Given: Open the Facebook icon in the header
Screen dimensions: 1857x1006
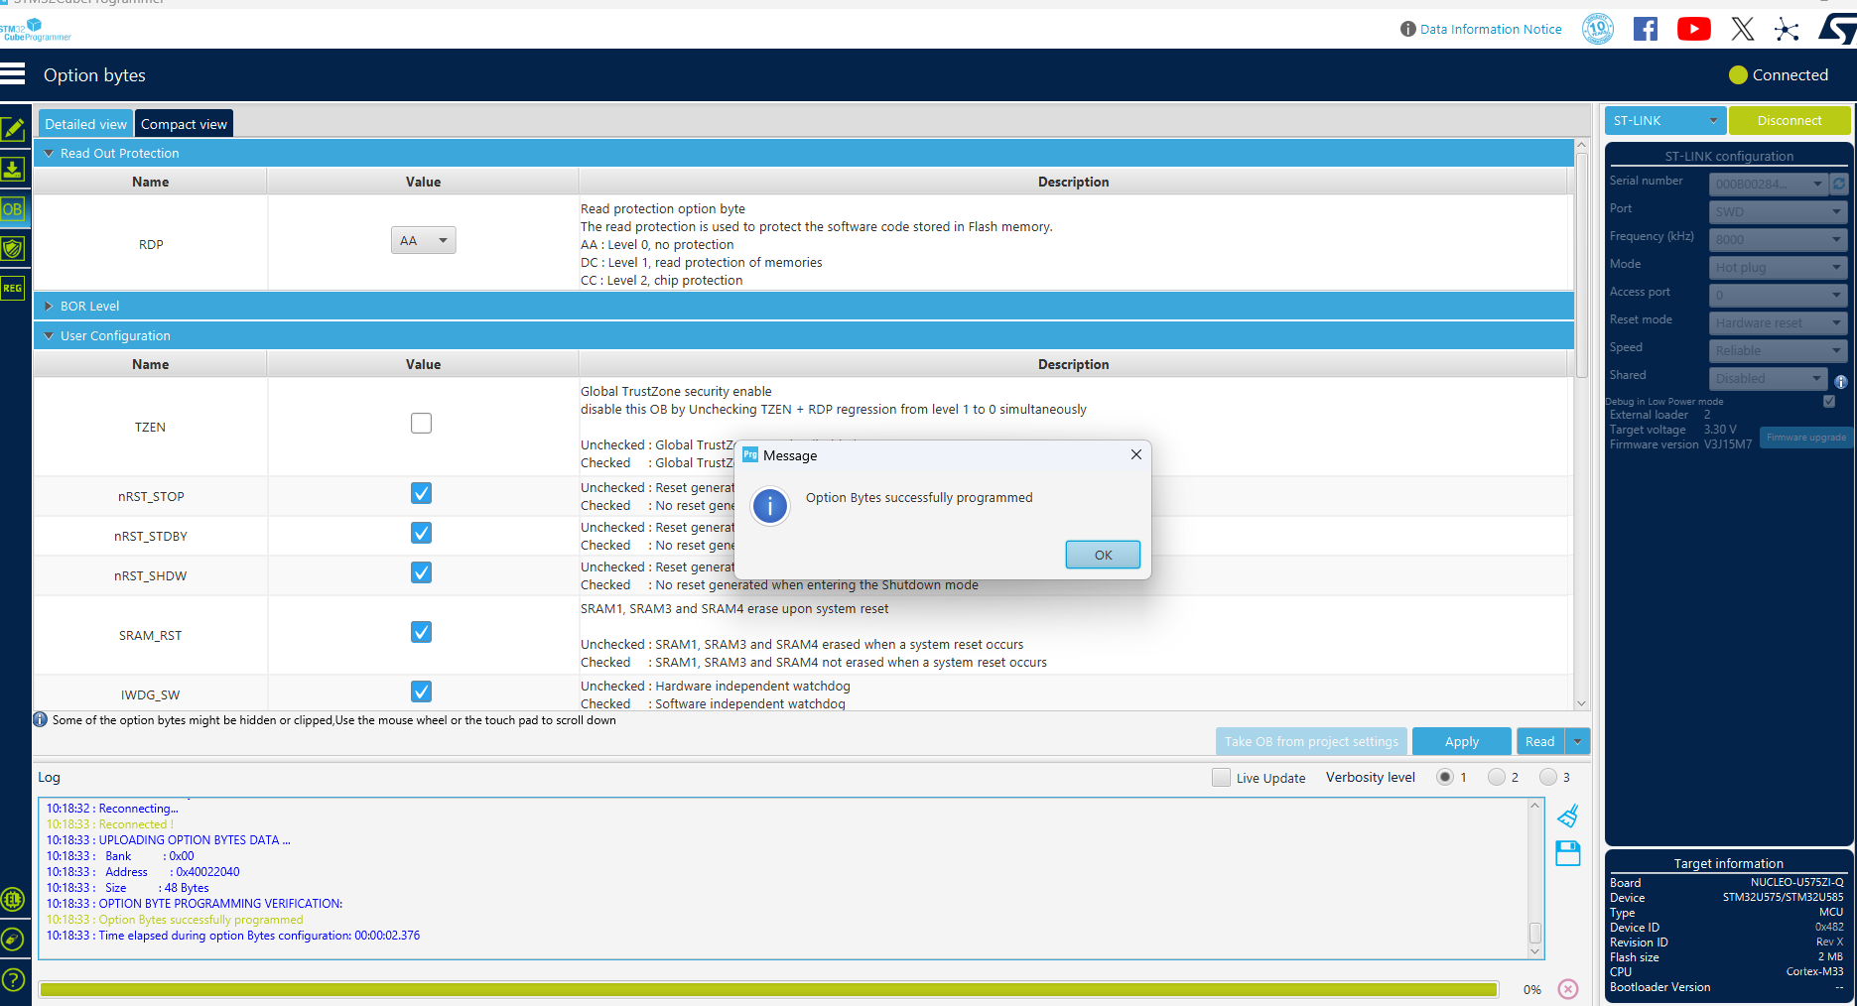Looking at the screenshot, I should [1646, 30].
